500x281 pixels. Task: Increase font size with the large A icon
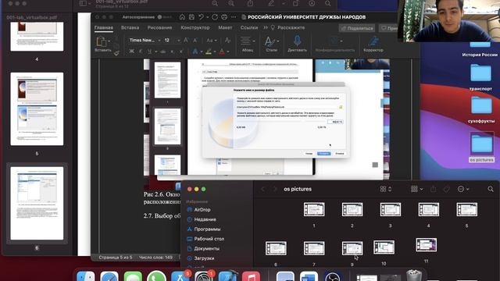tap(186, 40)
